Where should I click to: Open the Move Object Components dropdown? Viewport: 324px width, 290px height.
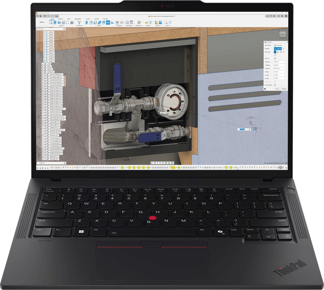tap(279, 45)
